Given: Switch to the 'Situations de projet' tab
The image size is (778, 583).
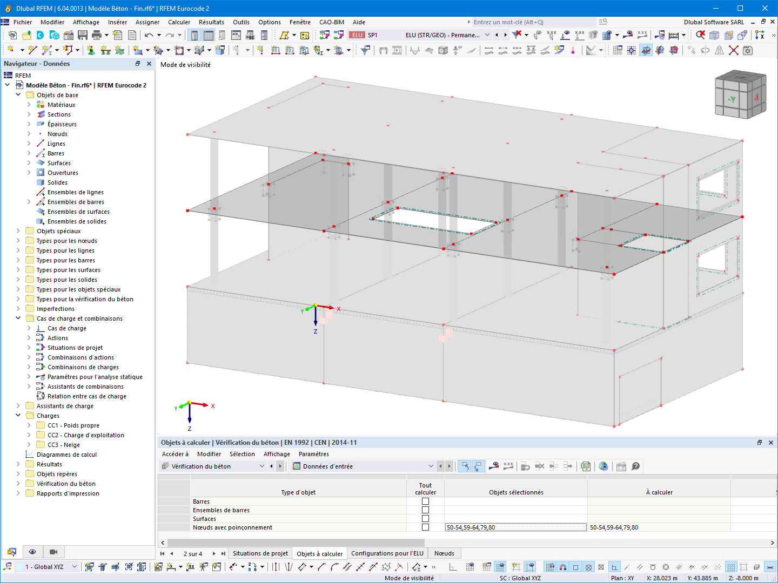Looking at the screenshot, I should (260, 553).
